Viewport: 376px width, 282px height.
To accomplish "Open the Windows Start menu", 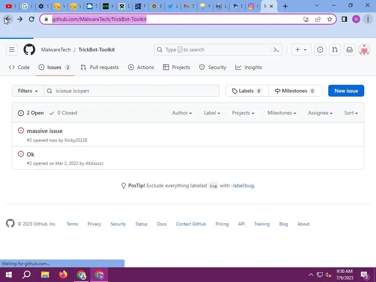I will point(9,275).
